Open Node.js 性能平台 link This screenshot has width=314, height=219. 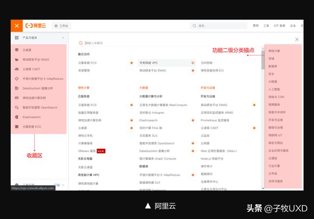pos(212,159)
